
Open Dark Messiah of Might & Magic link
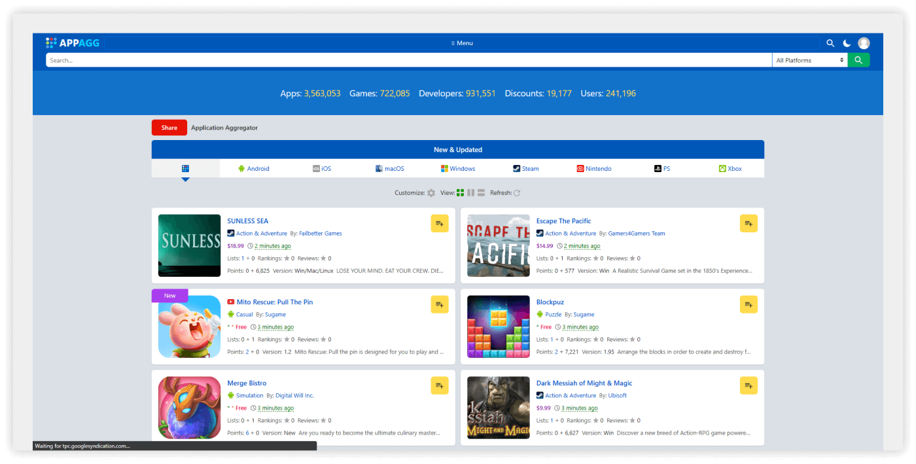(584, 383)
